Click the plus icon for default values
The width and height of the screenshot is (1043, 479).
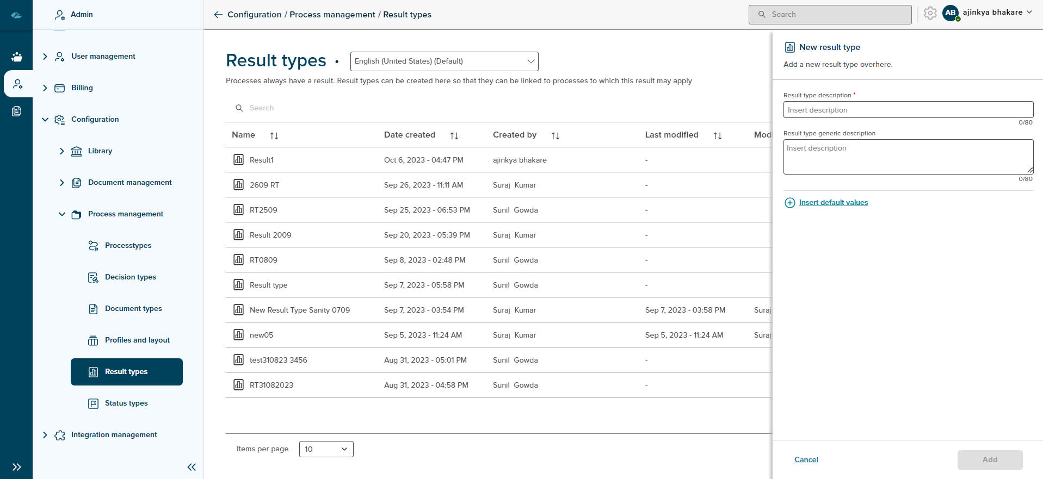(x=790, y=203)
